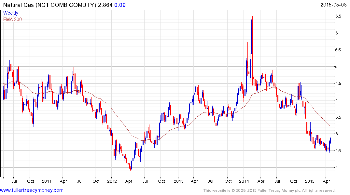This screenshot has width=350, height=195.
Task: Select the 2.5 price axis value
Action: click(338, 151)
